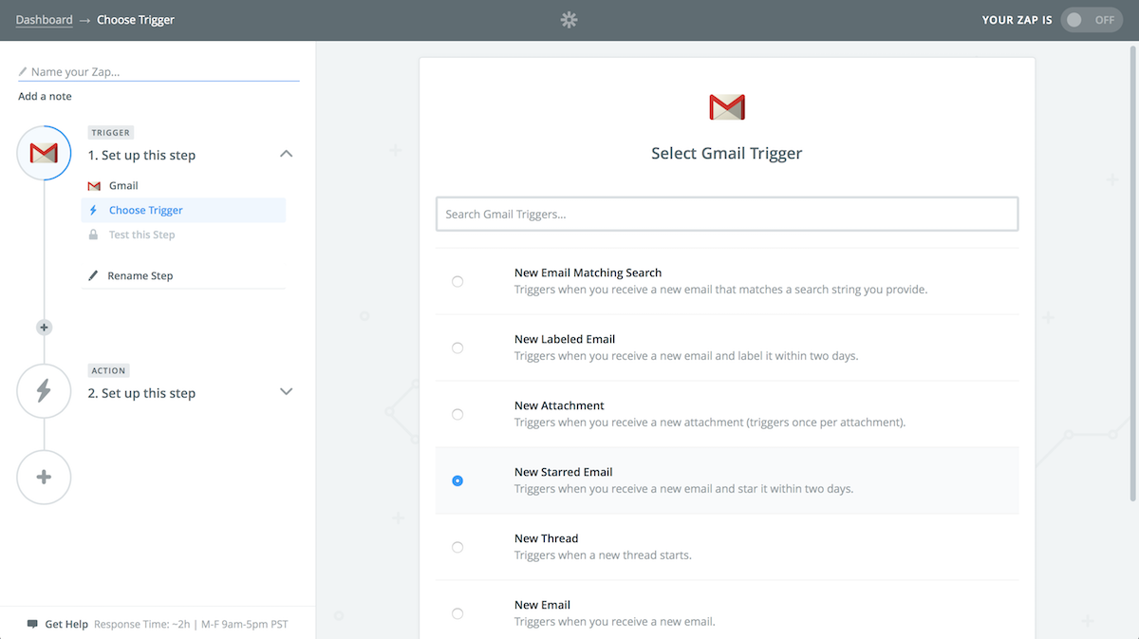Viewport: 1139px width, 639px height.
Task: Click the lock icon beside Test this Step
Action: (93, 235)
